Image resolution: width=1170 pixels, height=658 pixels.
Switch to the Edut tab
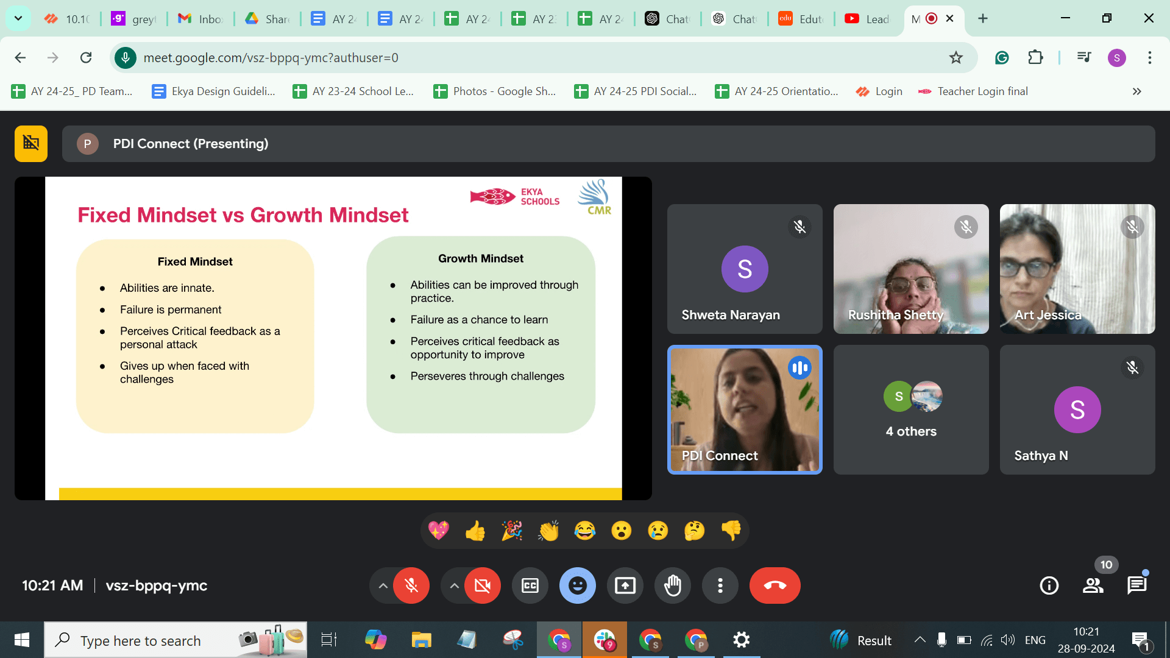801,19
